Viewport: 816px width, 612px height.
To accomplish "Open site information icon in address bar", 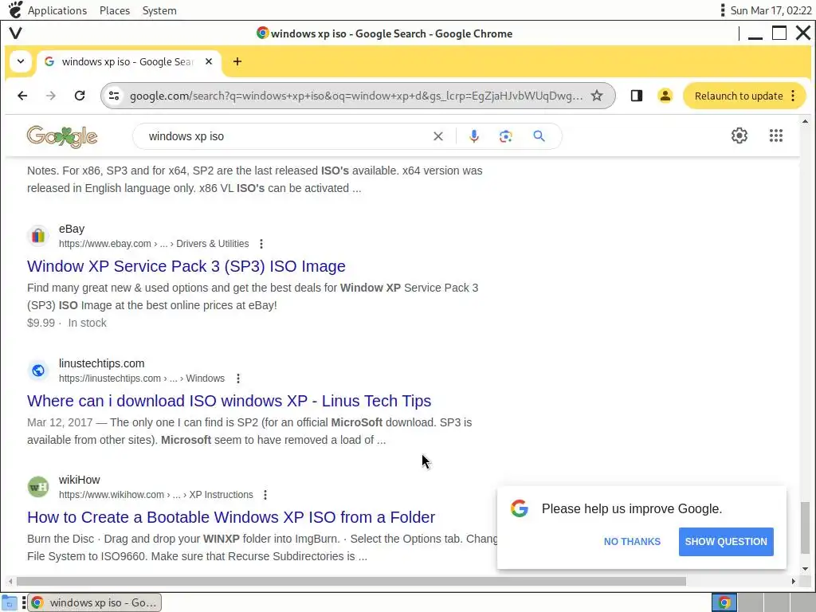I will (x=114, y=96).
